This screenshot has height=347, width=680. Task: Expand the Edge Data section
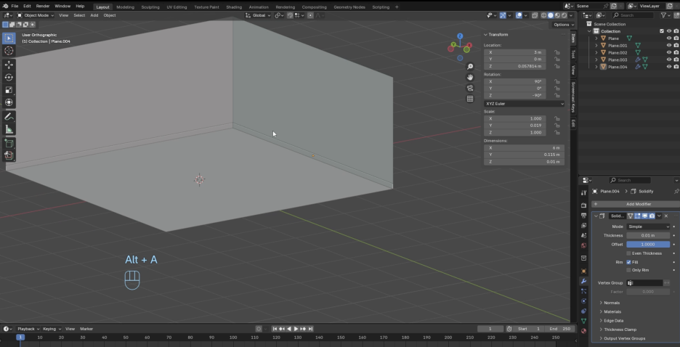[613, 321]
